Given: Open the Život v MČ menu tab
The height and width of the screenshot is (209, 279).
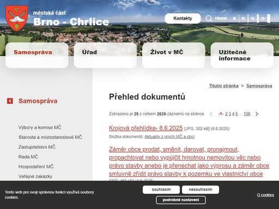Looking at the screenshot, I should pos(173,56).
